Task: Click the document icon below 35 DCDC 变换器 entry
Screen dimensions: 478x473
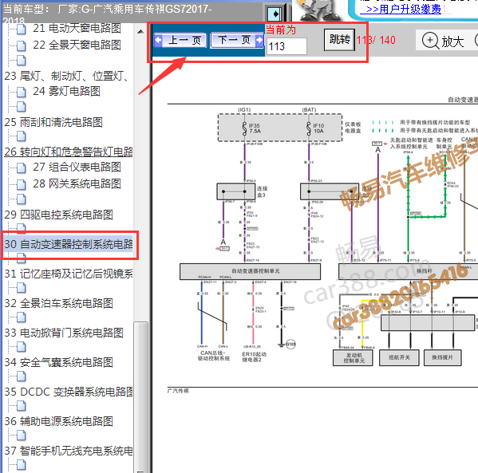Action: click(x=21, y=406)
